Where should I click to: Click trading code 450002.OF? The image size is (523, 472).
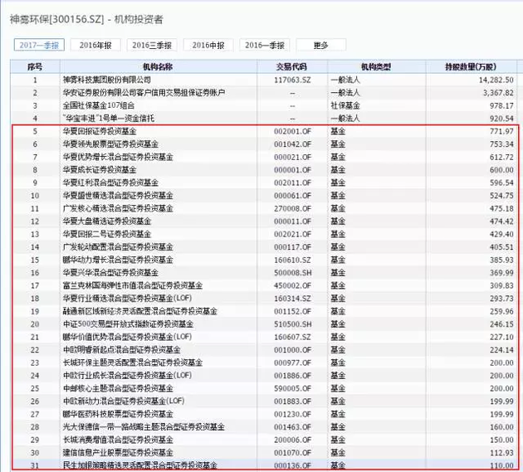coord(292,285)
